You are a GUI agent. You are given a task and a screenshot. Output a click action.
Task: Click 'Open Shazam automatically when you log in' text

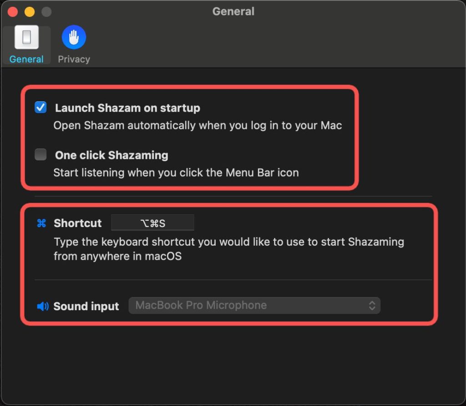[x=198, y=125]
